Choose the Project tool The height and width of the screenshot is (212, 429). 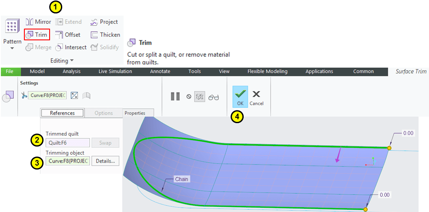point(104,22)
